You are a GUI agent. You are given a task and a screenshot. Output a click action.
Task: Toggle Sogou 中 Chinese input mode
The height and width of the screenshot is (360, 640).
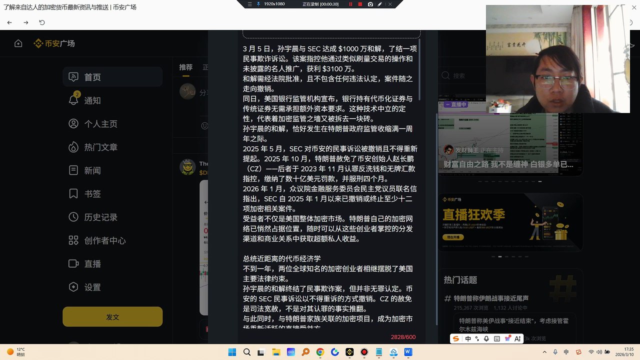[468, 338]
